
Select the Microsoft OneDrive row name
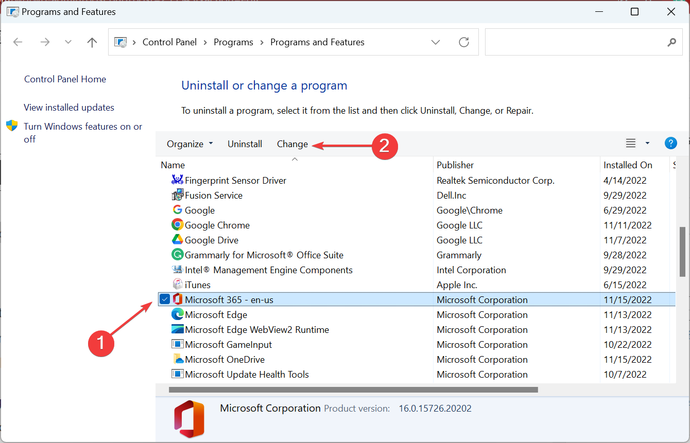coord(225,360)
